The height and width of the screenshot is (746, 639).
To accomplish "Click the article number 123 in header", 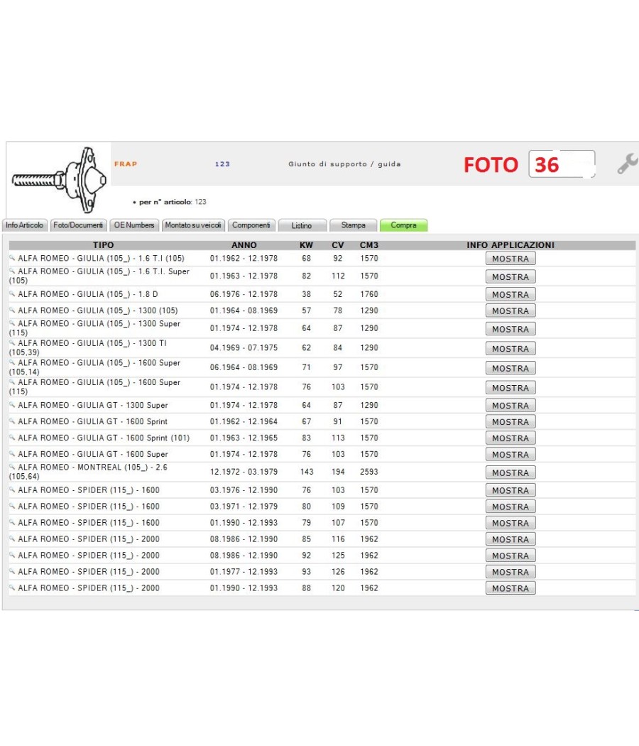I will (x=222, y=163).
